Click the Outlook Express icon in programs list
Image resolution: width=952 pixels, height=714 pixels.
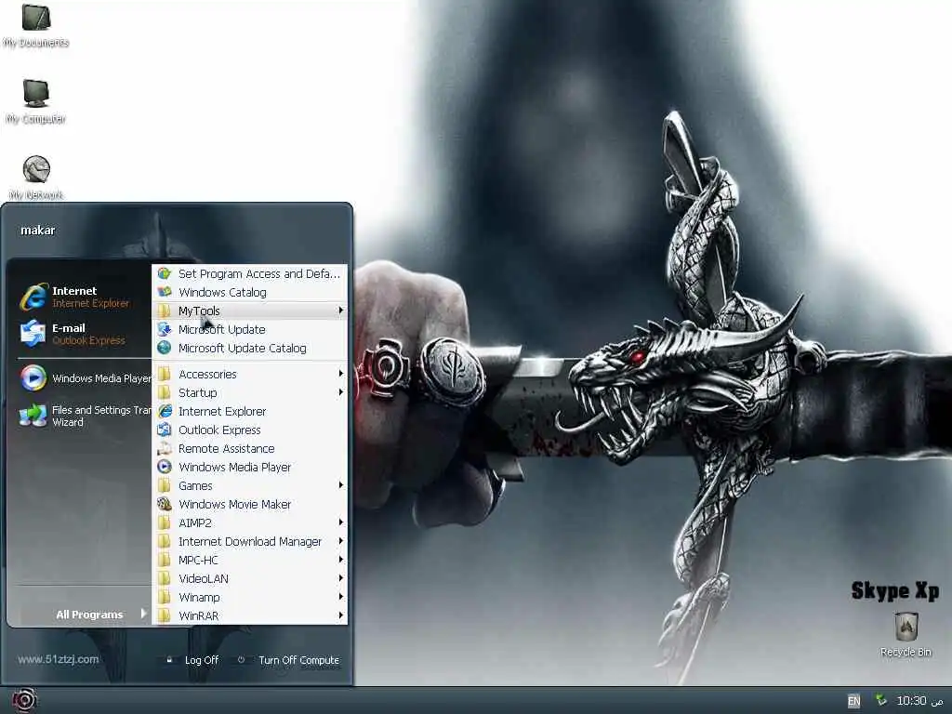click(165, 430)
